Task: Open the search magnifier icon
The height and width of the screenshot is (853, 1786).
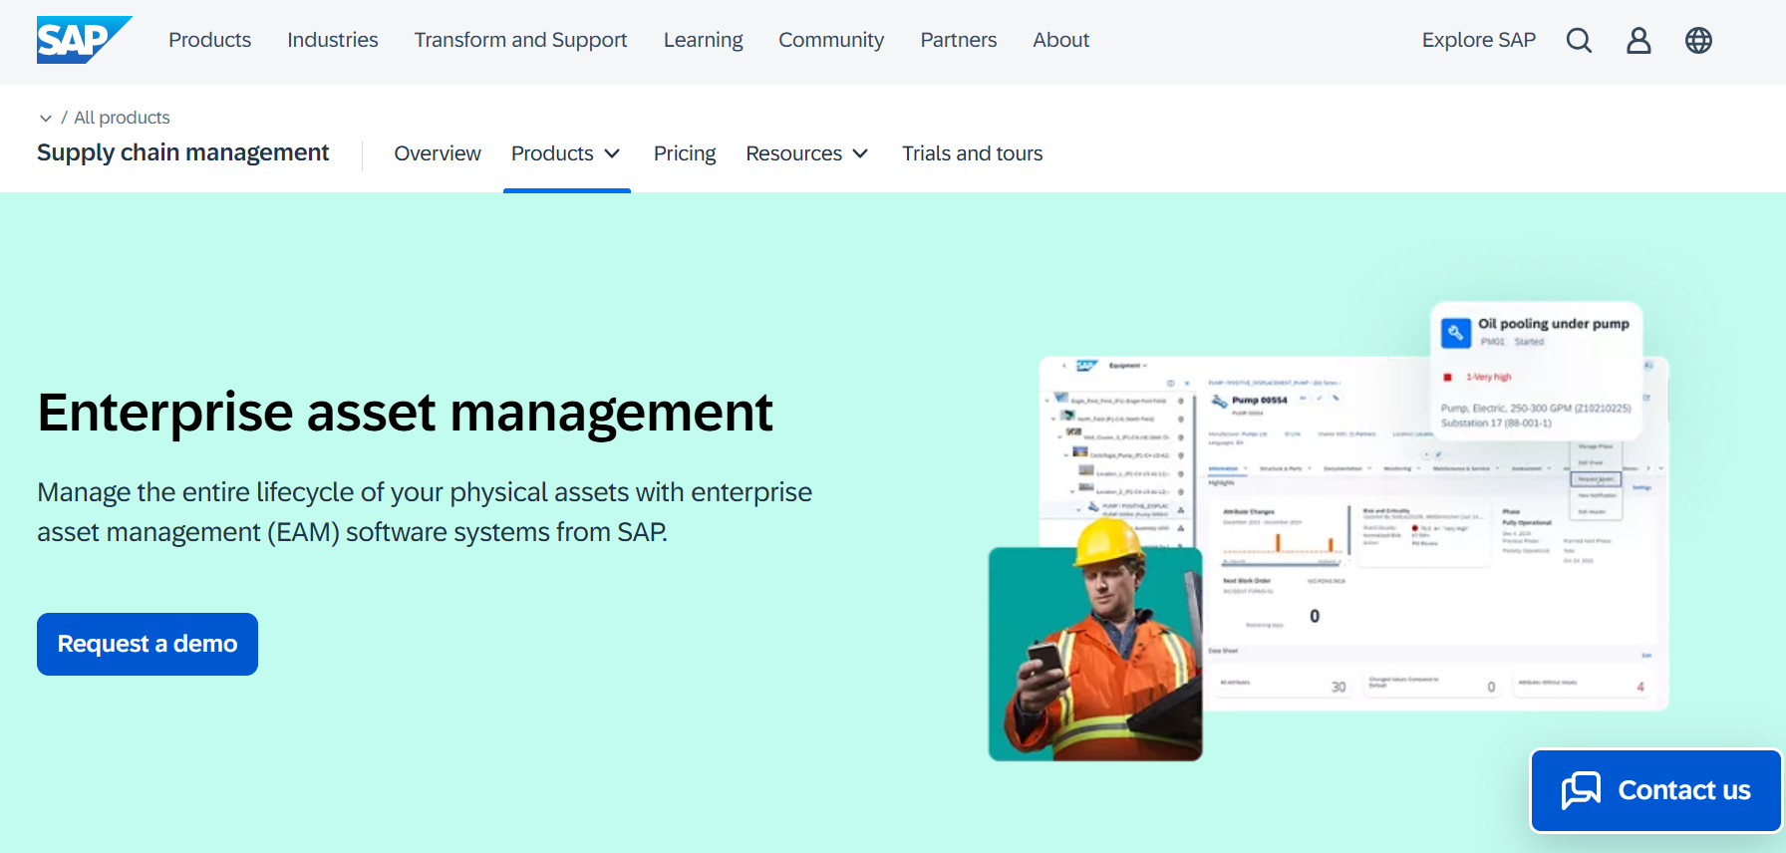Action: [1579, 40]
